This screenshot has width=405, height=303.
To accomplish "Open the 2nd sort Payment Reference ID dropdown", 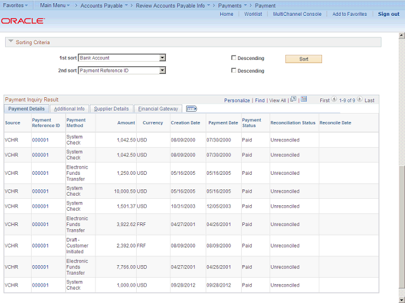I will pyautogui.click(x=162, y=71).
